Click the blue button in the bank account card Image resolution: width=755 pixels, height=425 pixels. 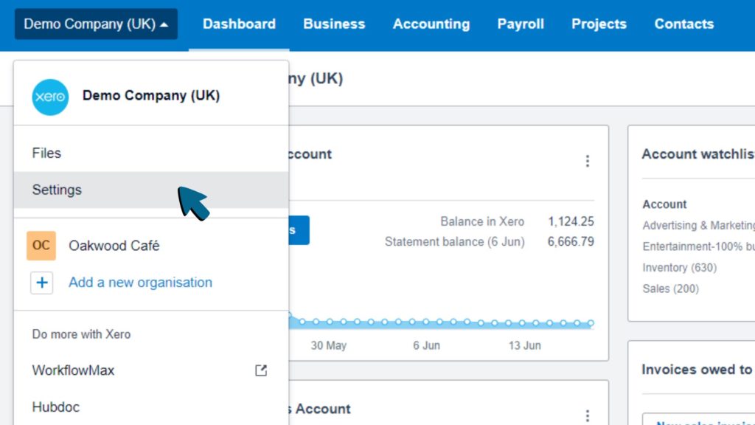point(299,230)
